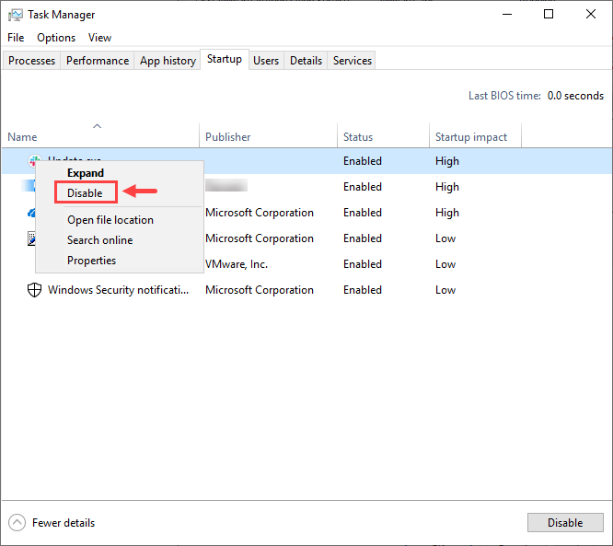The width and height of the screenshot is (613, 546).
Task: Click Enabled status in Windows Security row
Action: [363, 290]
